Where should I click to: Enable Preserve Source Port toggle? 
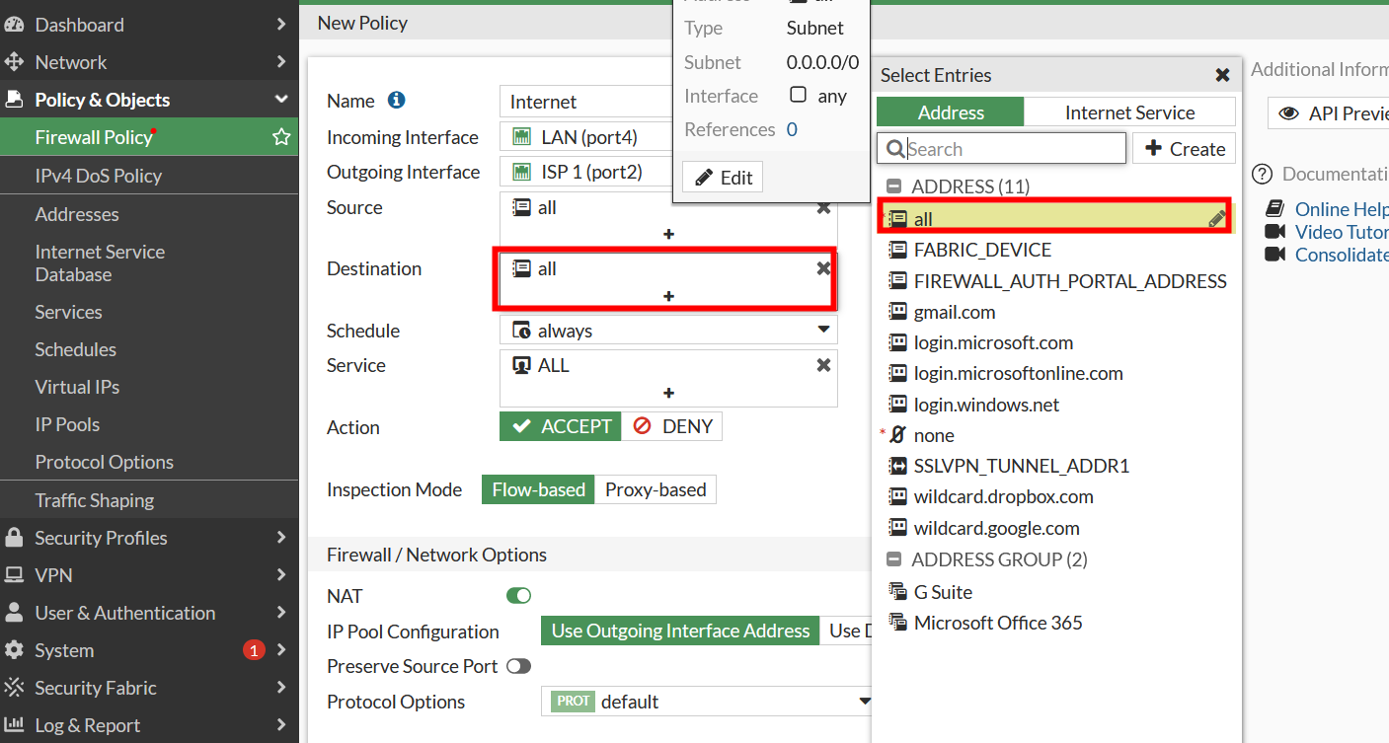coord(518,666)
